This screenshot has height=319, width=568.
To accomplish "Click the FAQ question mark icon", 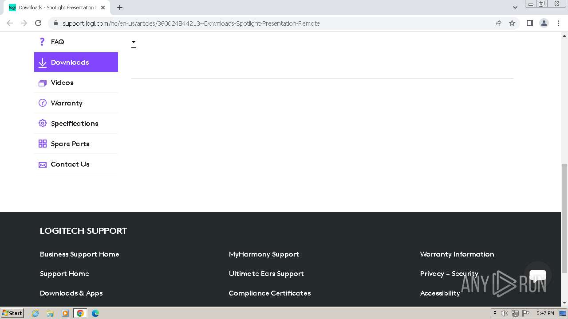I will (42, 42).
